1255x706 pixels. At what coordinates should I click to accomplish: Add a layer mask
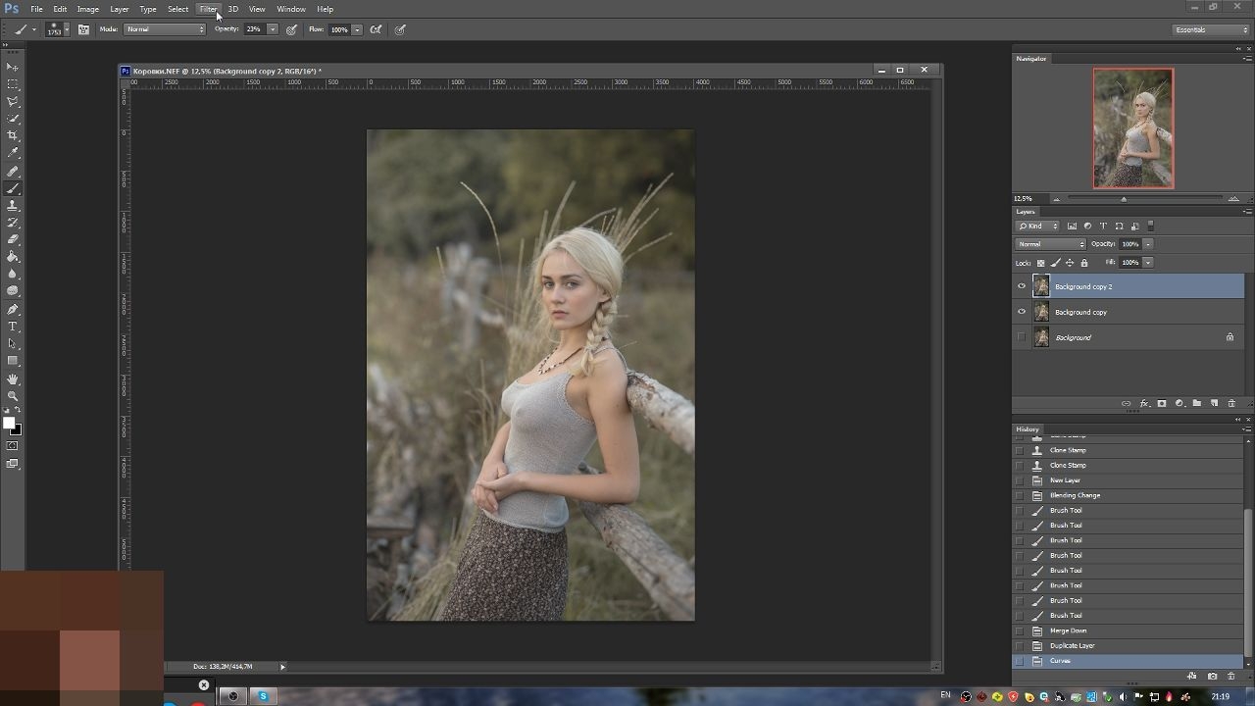[1162, 403]
